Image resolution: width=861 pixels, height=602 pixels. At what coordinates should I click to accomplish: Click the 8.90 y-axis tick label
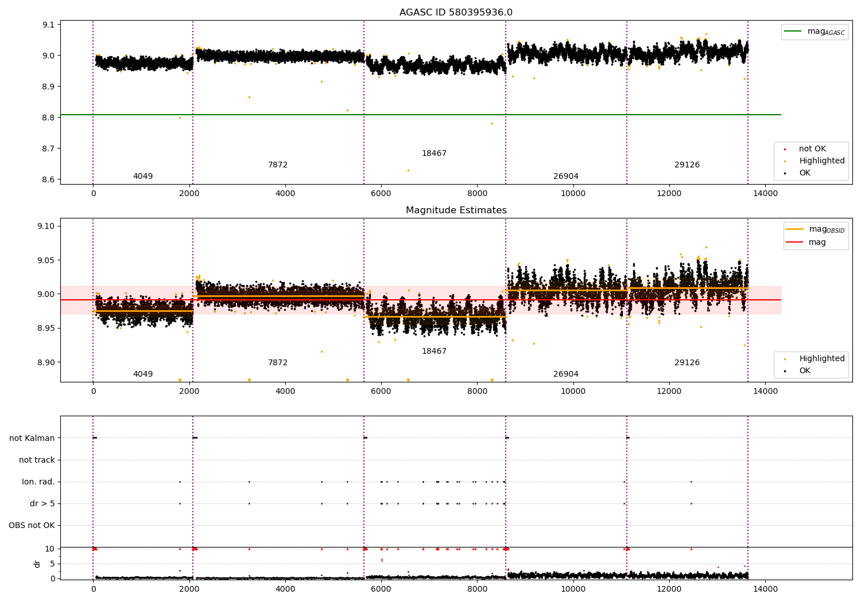tap(46, 362)
